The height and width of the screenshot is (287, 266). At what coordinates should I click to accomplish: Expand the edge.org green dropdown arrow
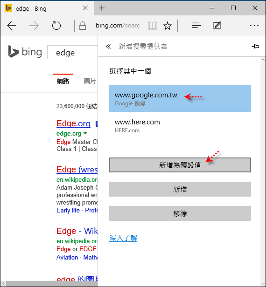(85, 133)
